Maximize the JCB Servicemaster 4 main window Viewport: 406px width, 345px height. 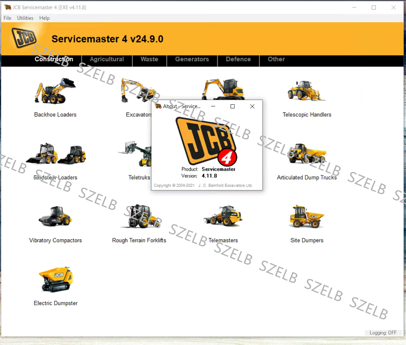click(x=374, y=7)
